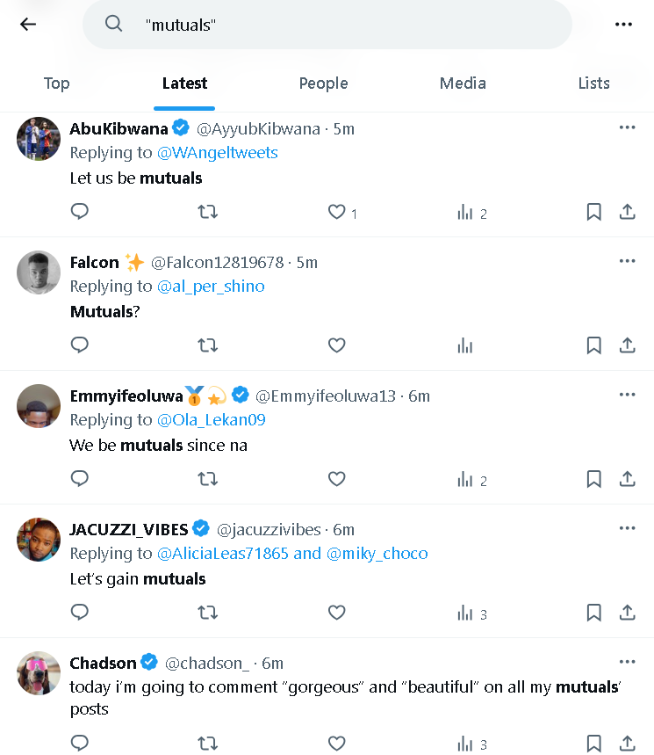The image size is (654, 755).
Task: View analytics on JACUZZI_VIBES's tweet
Action: point(465,613)
